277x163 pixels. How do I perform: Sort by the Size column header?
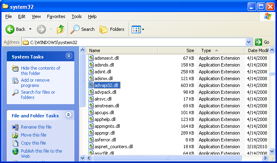click(177, 50)
